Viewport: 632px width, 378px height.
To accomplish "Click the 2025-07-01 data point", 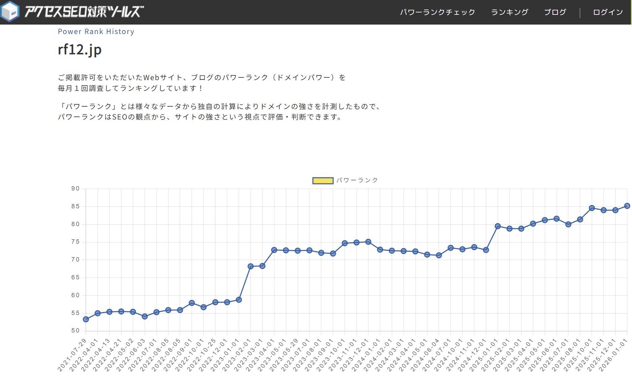I will (x=568, y=224).
